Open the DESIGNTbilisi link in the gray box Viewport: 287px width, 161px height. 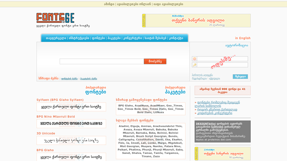coord(206,124)
